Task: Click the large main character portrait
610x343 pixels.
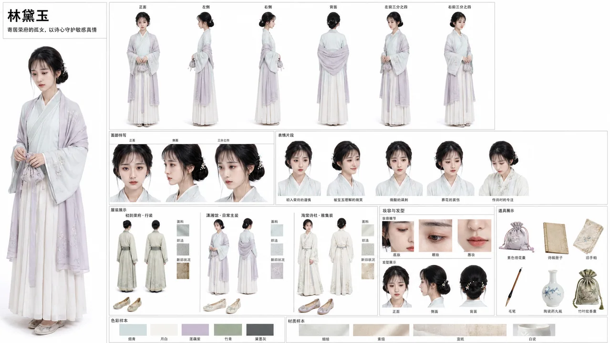Action: coord(50,191)
